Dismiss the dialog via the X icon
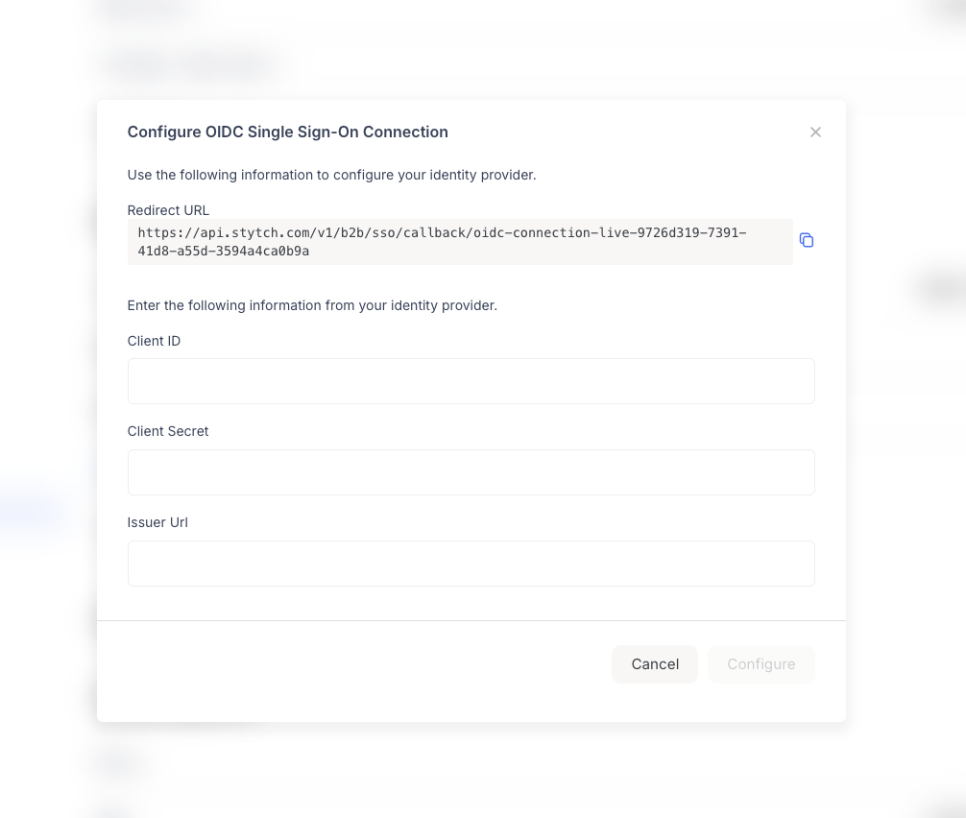This screenshot has width=966, height=818. 815,132
